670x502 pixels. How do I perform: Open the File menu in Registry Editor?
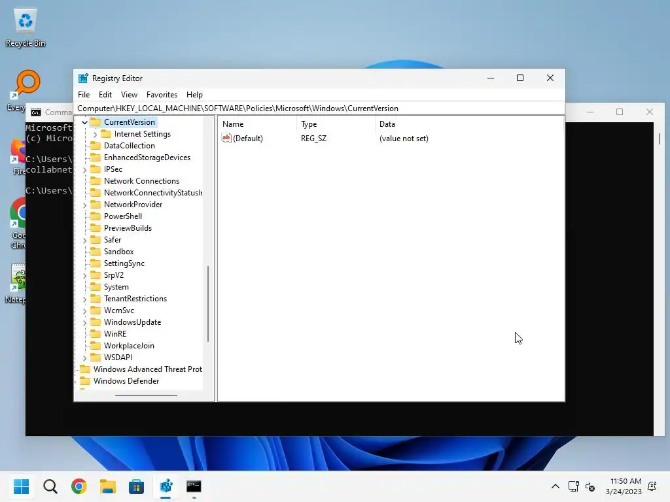click(x=84, y=95)
